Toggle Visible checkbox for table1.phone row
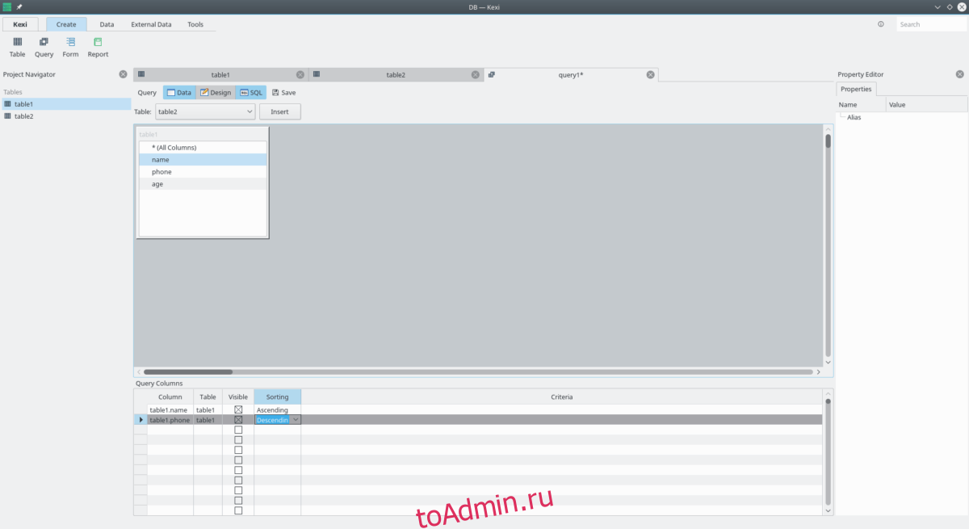 click(238, 420)
